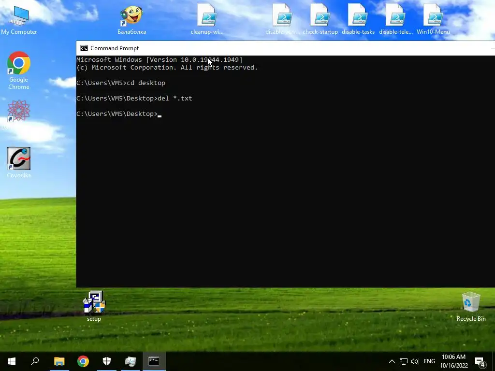Open taskbar Search magnifier

click(35, 361)
